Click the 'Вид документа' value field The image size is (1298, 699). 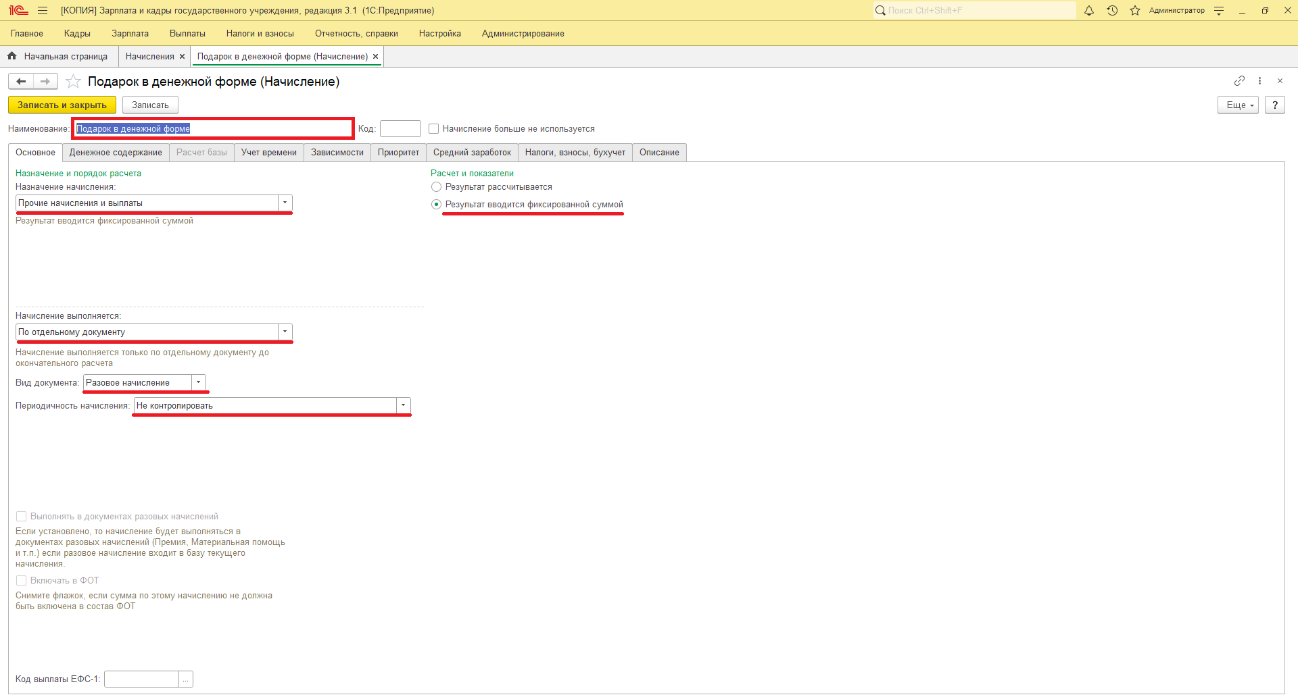[x=137, y=383]
